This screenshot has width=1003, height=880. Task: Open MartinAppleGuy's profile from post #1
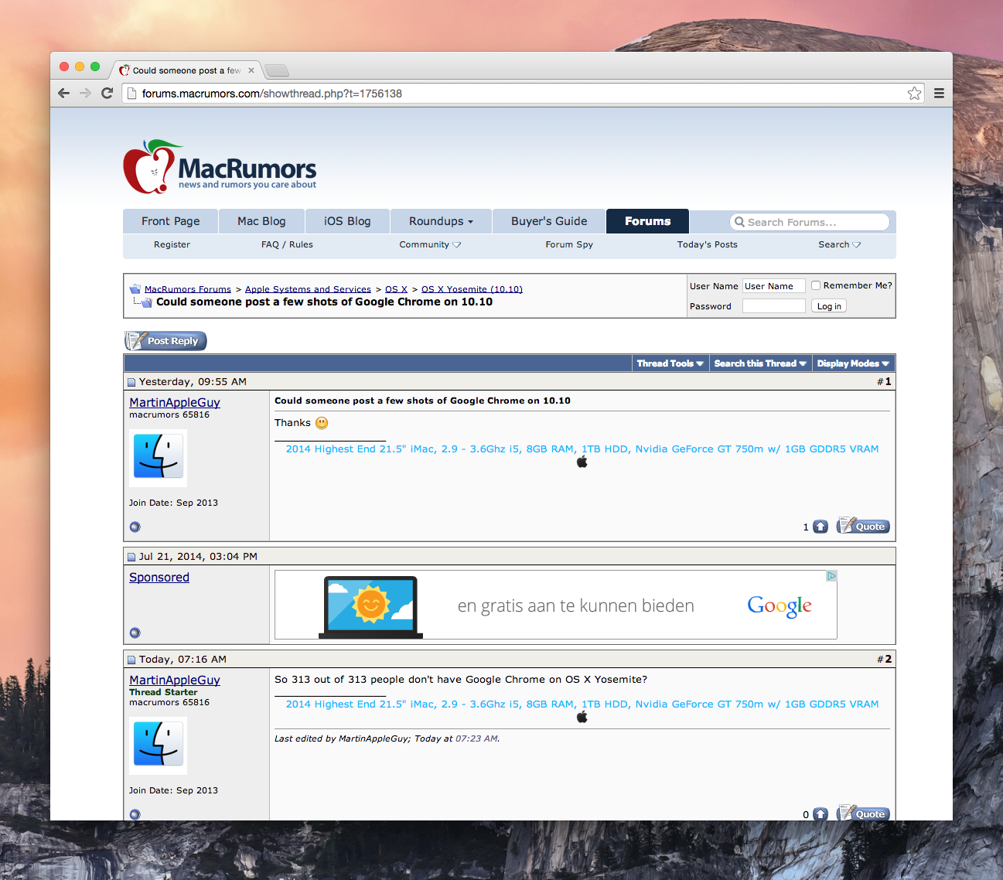tap(175, 402)
